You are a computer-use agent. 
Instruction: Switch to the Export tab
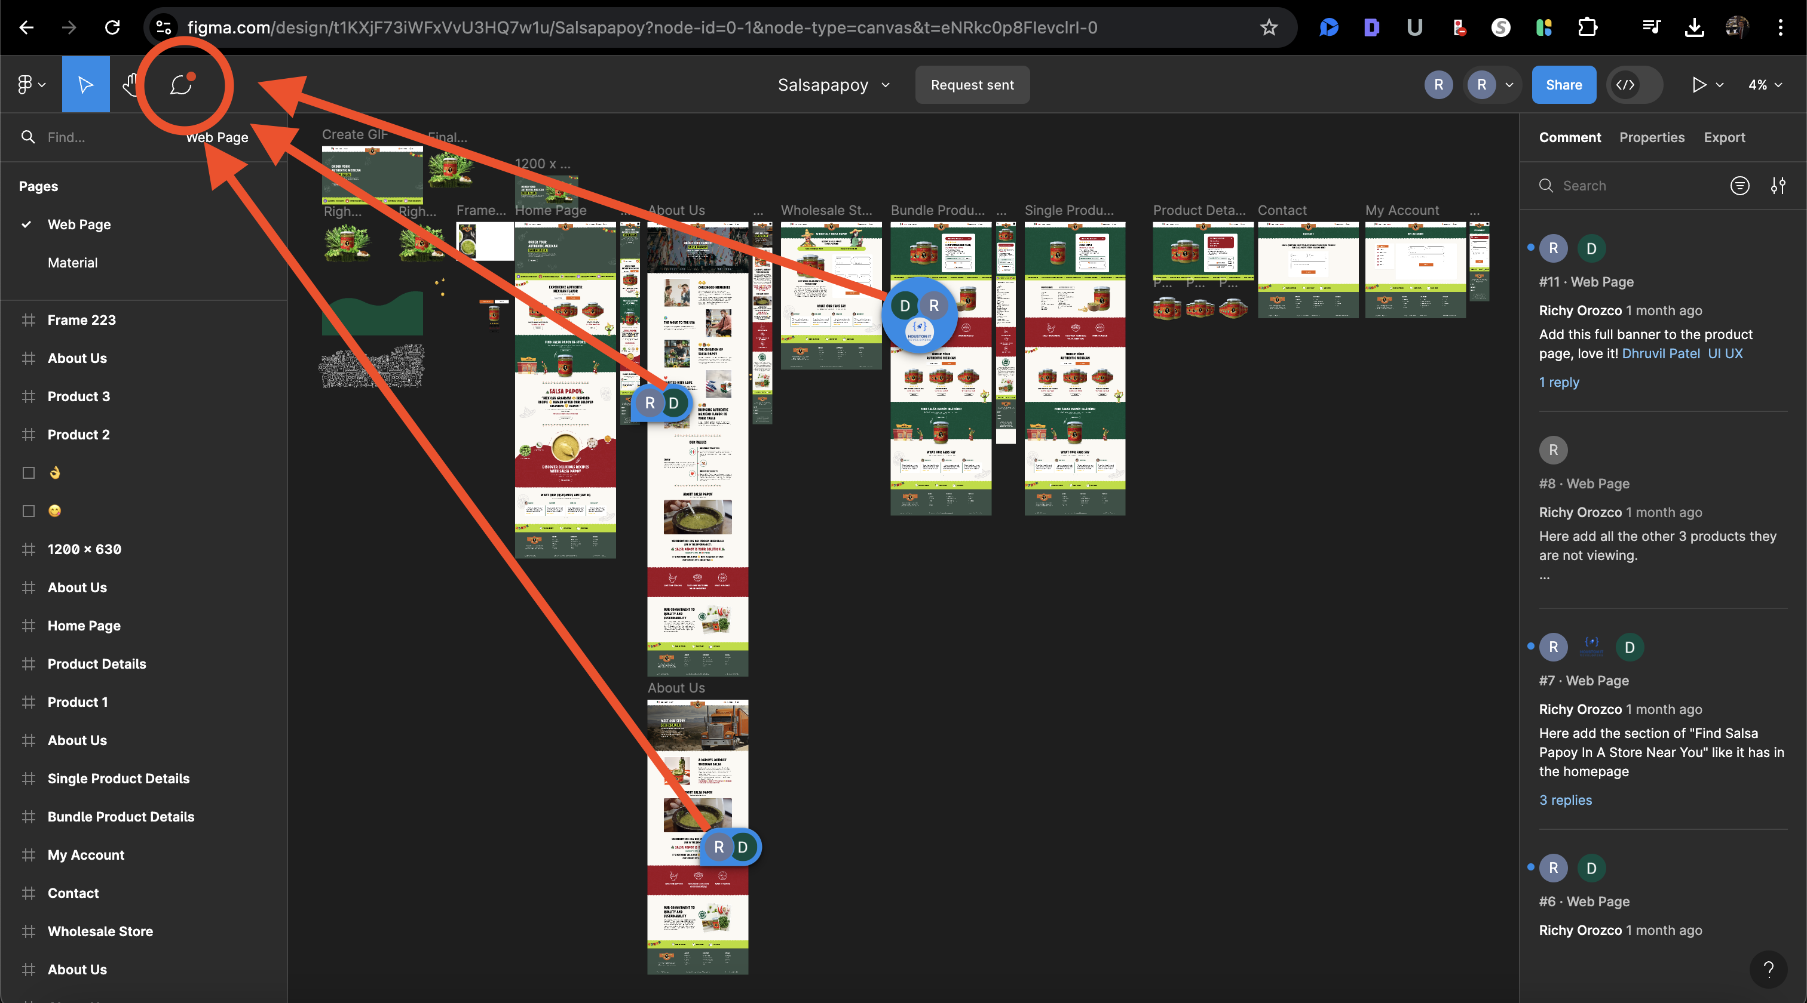(x=1724, y=137)
